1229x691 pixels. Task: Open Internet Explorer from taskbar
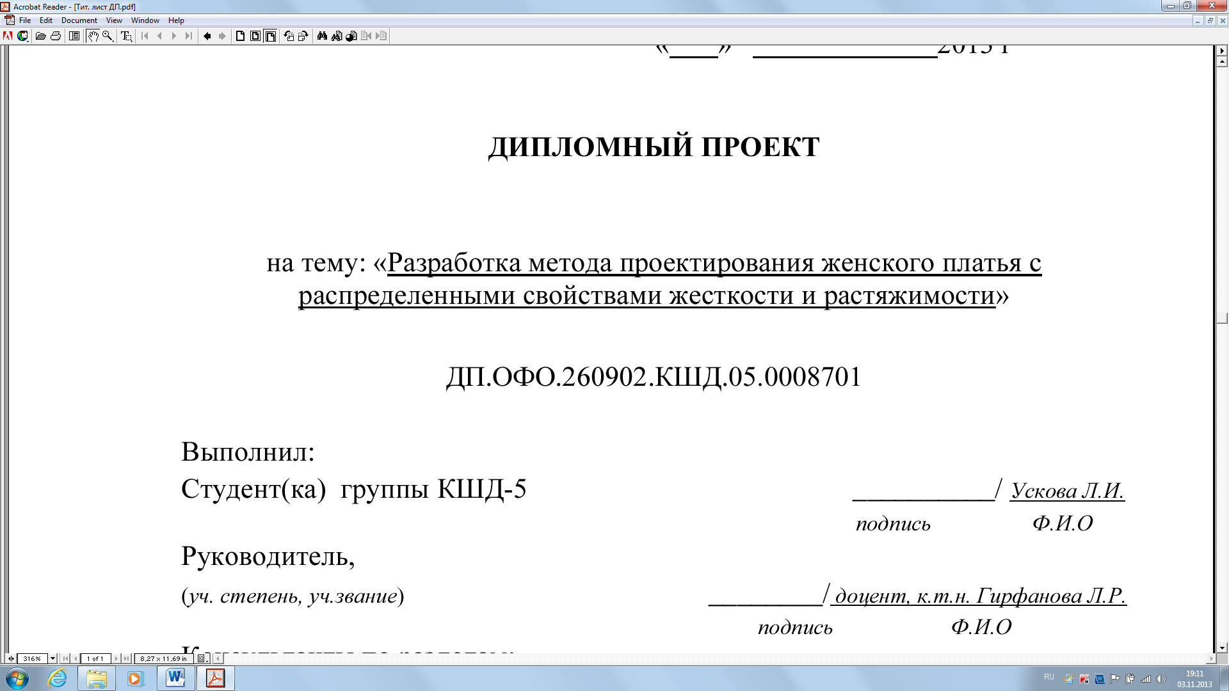(x=58, y=678)
